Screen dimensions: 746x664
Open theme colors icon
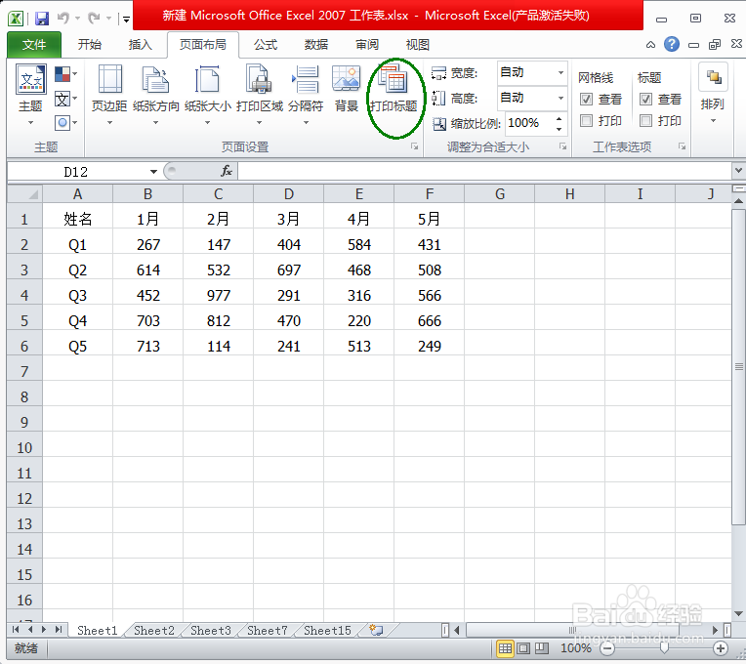tap(66, 74)
